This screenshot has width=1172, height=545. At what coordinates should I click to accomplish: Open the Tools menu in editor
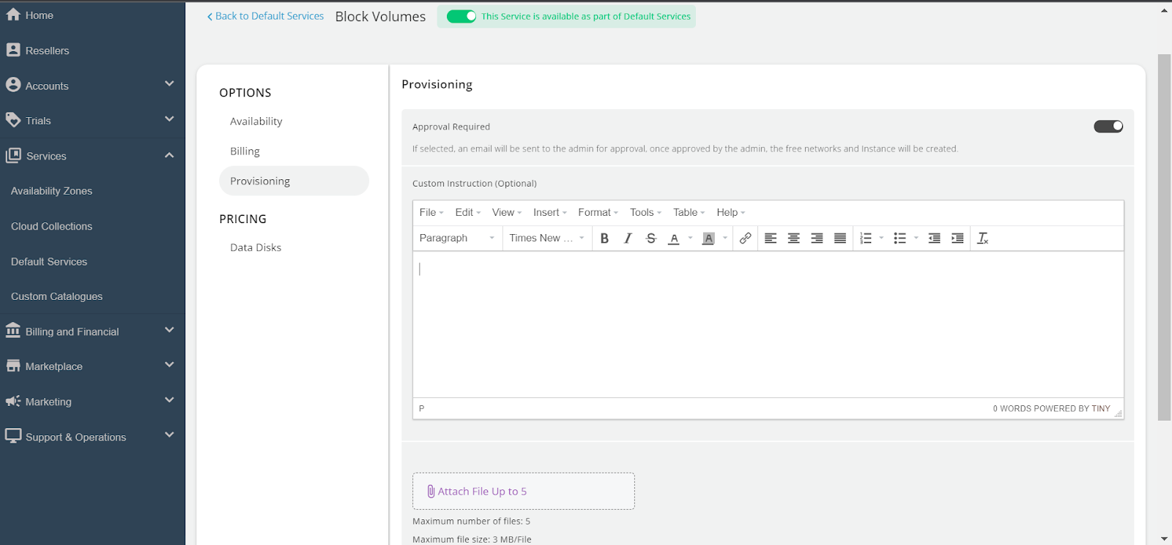pyautogui.click(x=646, y=213)
